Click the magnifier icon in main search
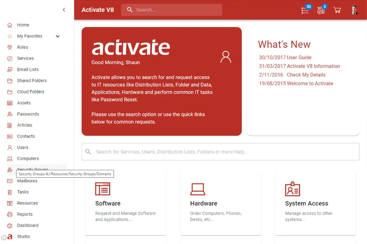 (x=88, y=152)
